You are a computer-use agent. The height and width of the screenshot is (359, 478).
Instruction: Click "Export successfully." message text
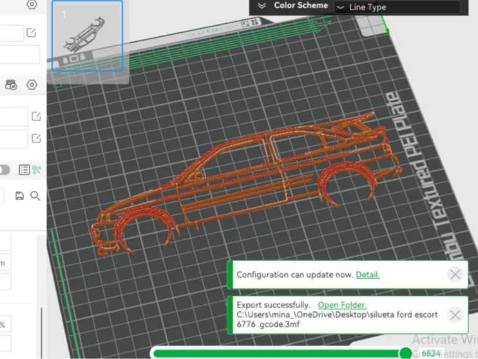pyautogui.click(x=273, y=305)
